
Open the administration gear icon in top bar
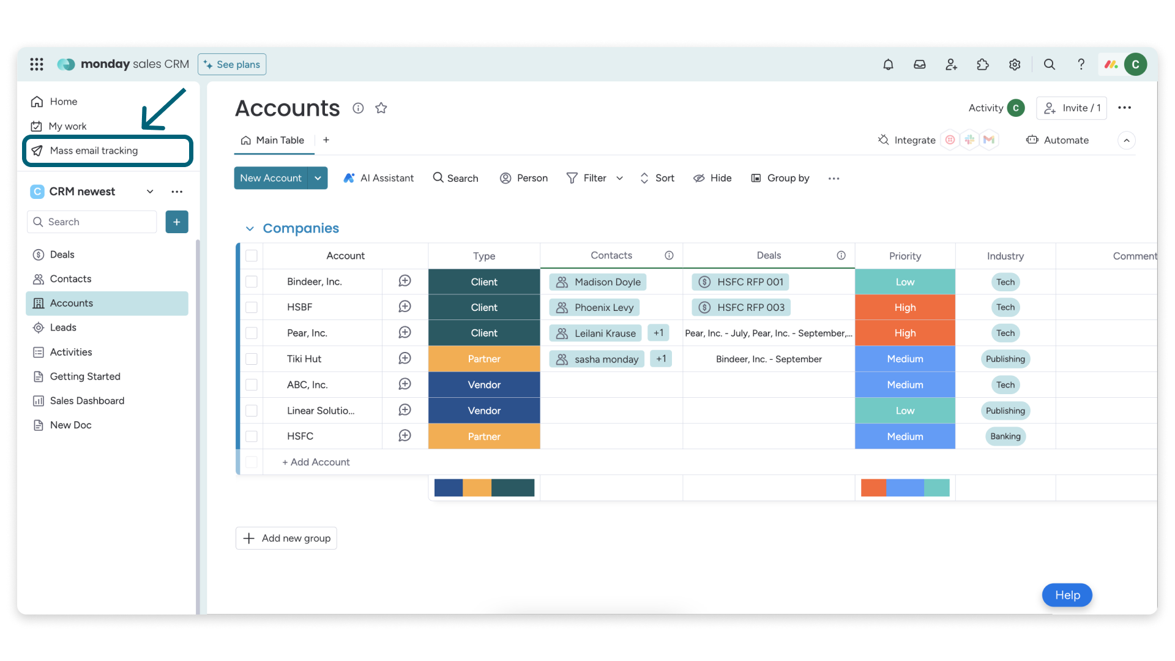point(1015,64)
